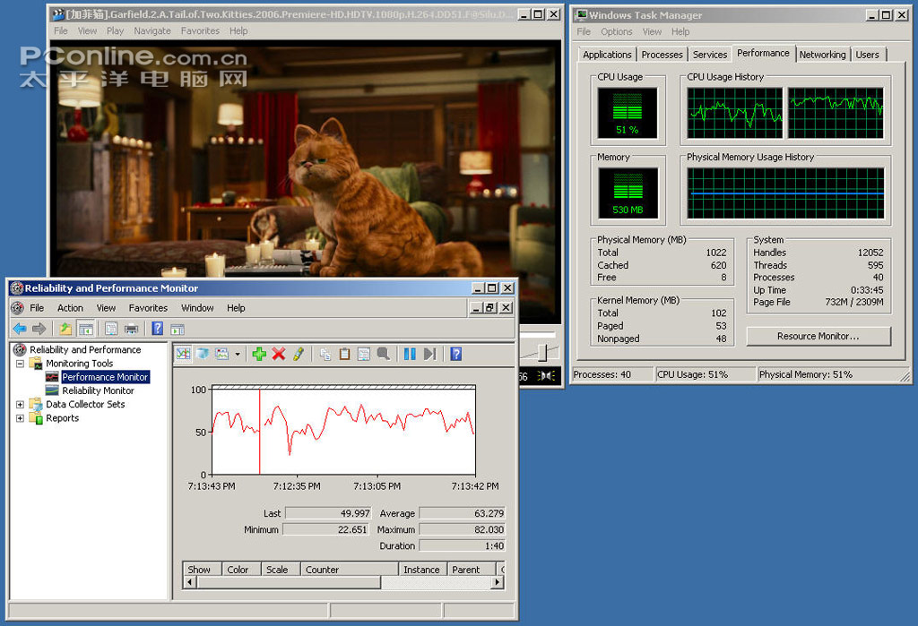This screenshot has width=918, height=626.
Task: Click the counter list horizontal scrollbar thumb
Action: tap(290, 582)
